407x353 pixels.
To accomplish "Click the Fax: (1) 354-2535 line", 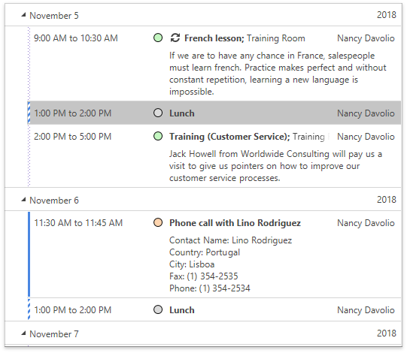I will [x=203, y=276].
